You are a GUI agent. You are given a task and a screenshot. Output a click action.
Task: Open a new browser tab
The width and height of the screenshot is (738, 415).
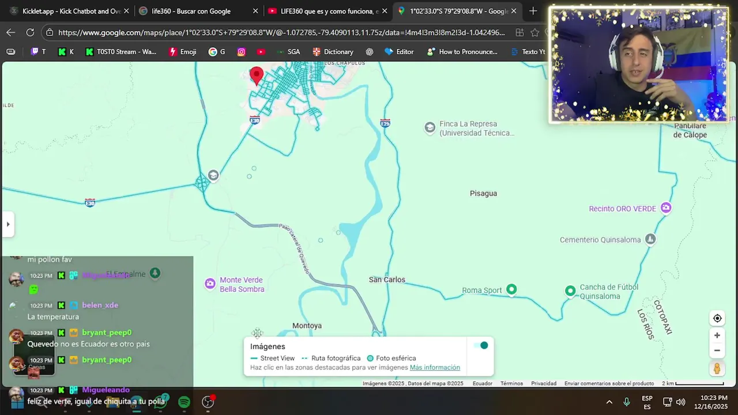coord(533,11)
